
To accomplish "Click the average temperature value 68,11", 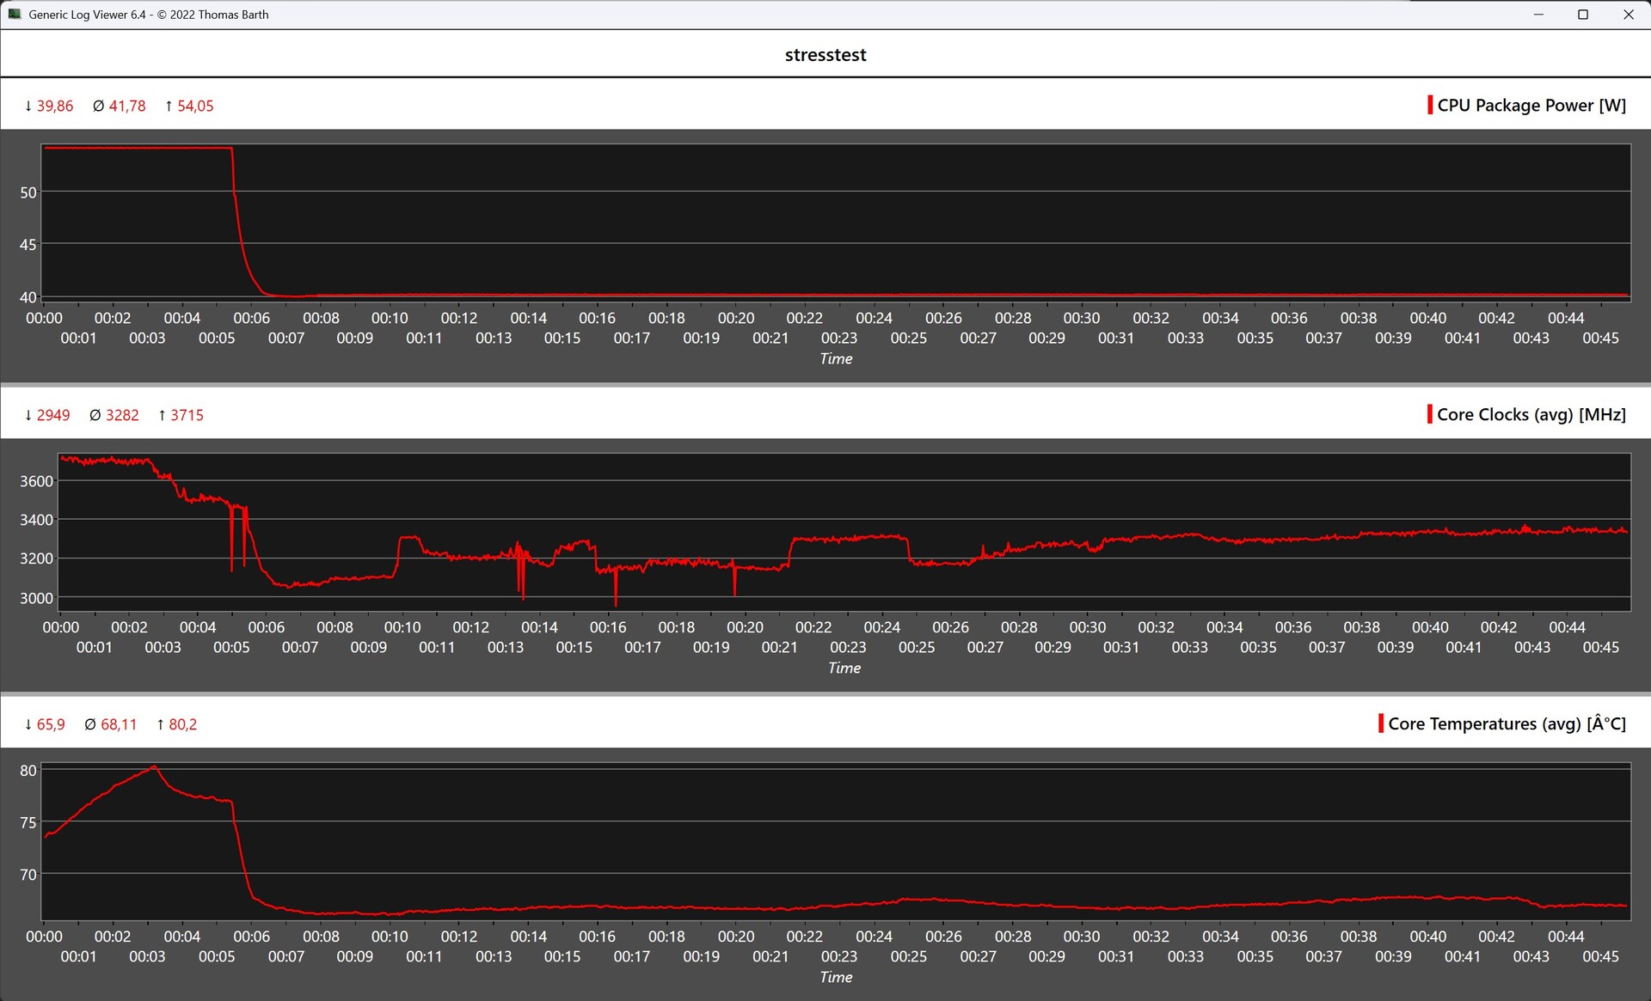I will click(119, 724).
